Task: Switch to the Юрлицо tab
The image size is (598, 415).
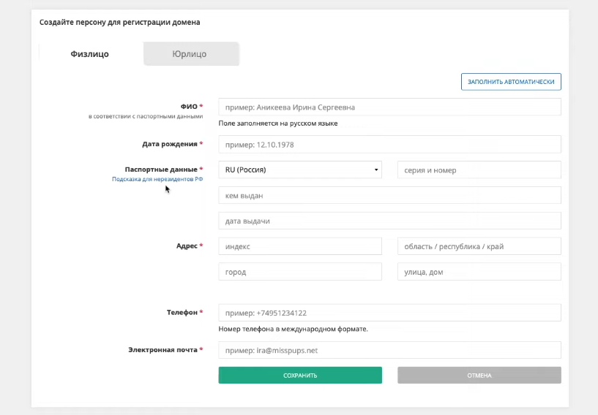Action: click(191, 53)
